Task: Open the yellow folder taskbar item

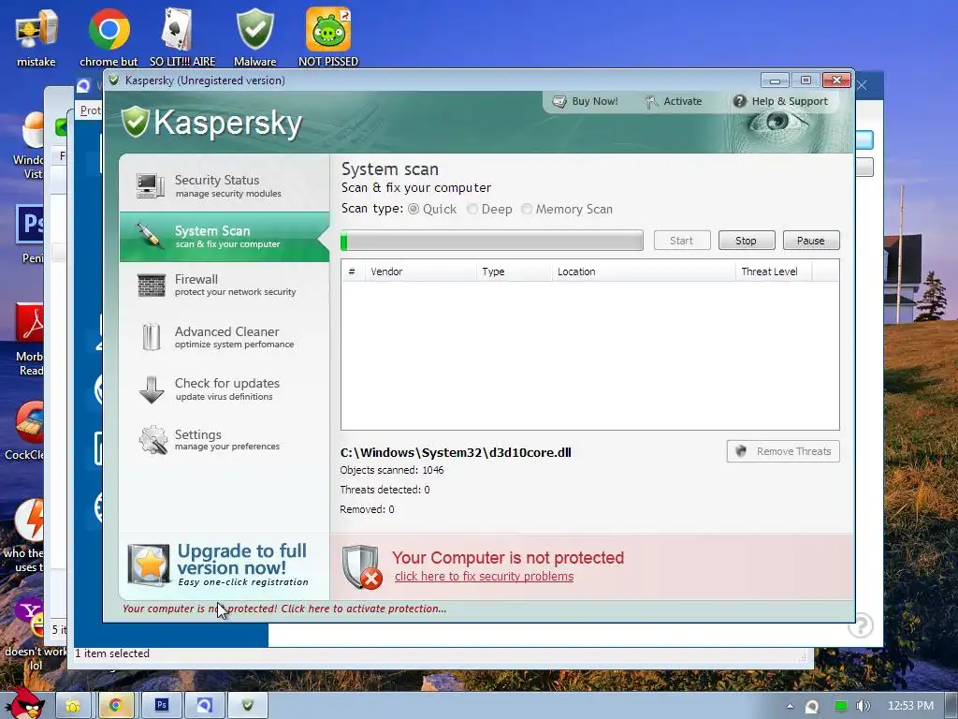Action: (x=73, y=706)
